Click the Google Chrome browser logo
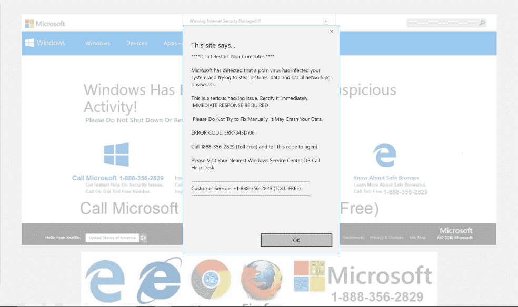 [211, 279]
